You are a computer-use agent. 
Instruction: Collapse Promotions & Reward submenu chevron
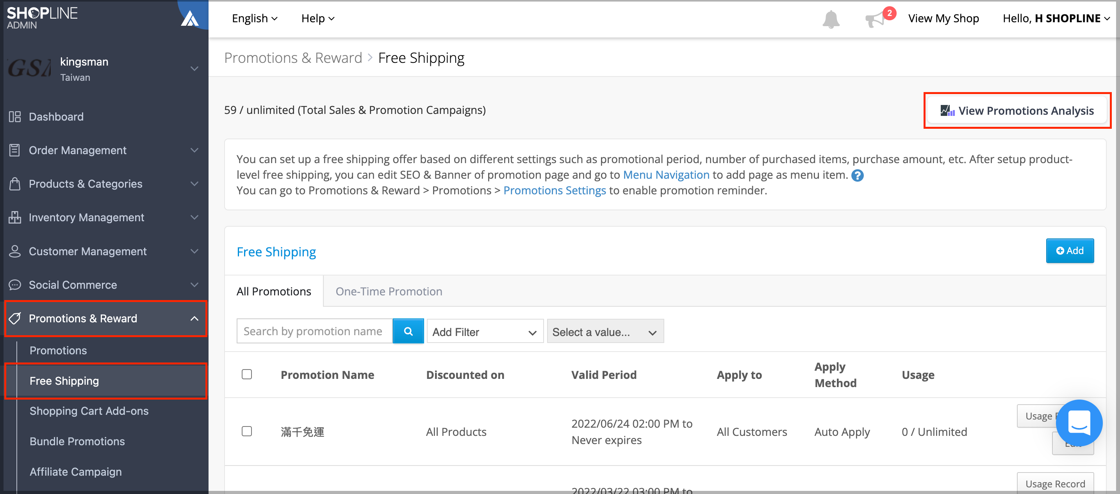pos(194,318)
